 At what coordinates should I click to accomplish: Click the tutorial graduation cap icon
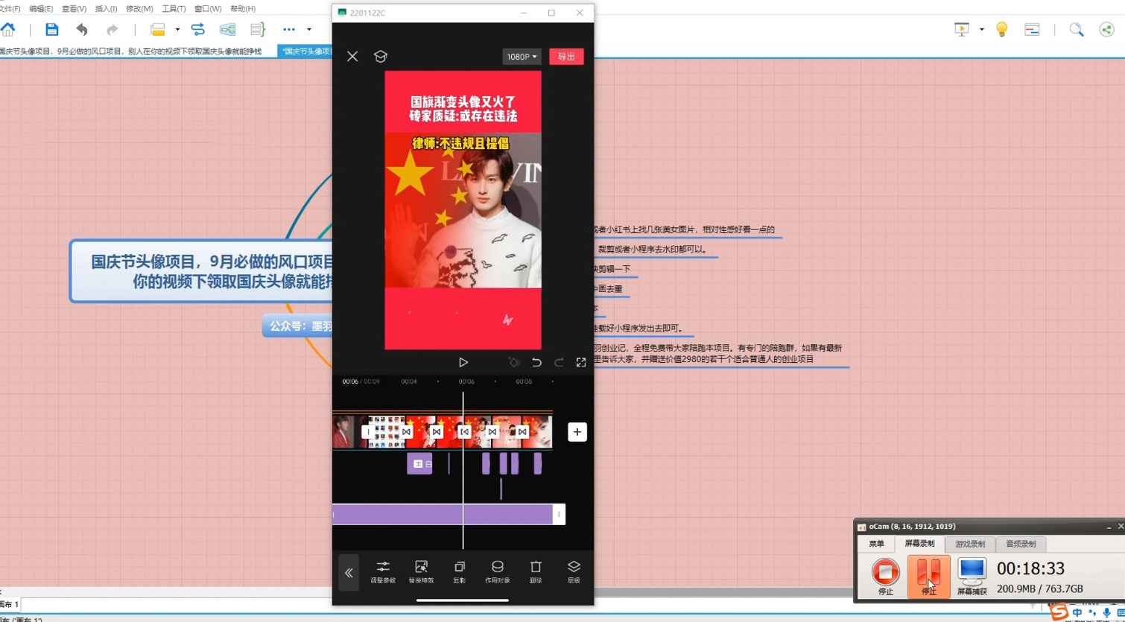pos(380,57)
